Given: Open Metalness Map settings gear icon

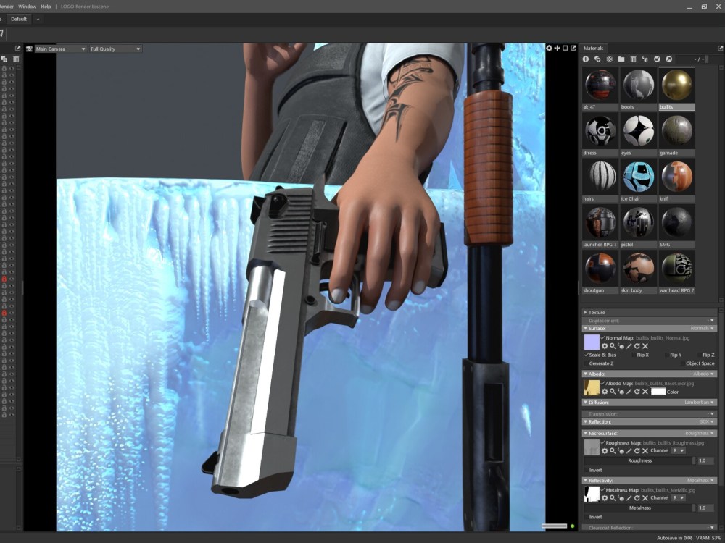Looking at the screenshot, I should coord(605,498).
